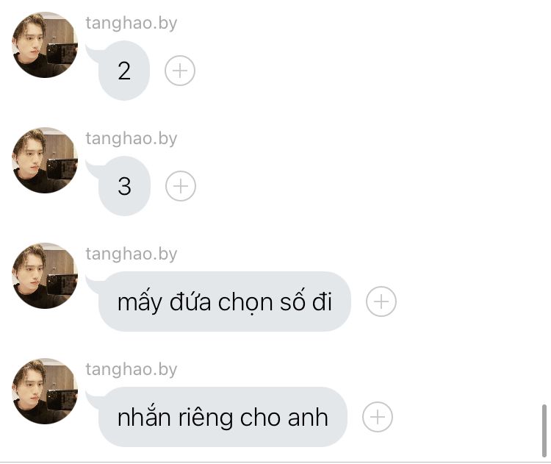Add a reaction to the "2" message
Image resolution: width=551 pixels, height=464 pixels.
tap(180, 71)
